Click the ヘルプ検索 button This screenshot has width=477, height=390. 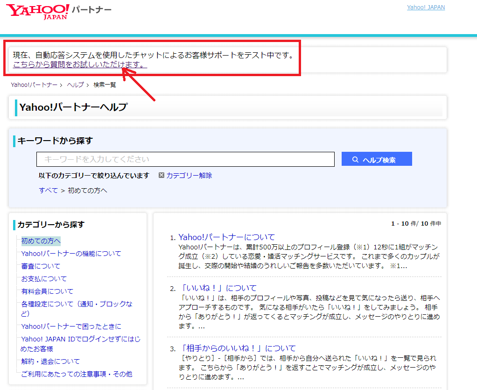pos(377,159)
